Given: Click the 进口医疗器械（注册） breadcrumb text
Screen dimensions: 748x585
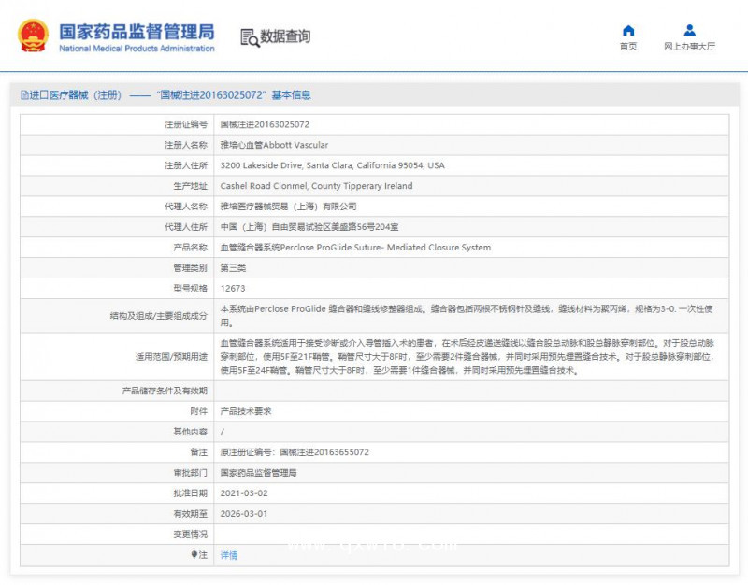Looking at the screenshot, I should click(x=72, y=94).
